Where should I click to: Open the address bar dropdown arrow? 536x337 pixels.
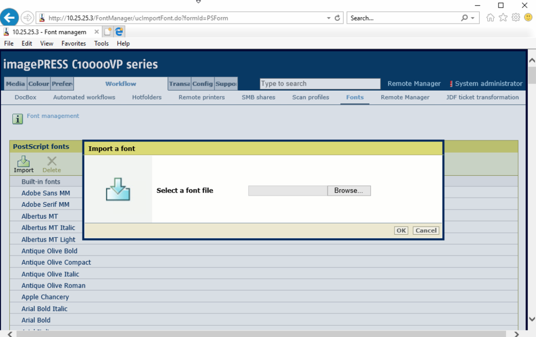coord(329,18)
